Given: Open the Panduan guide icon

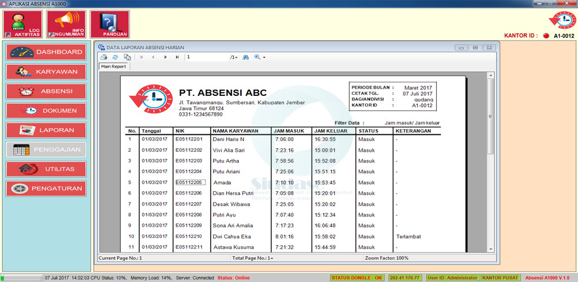Looking at the screenshot, I should [x=110, y=25].
